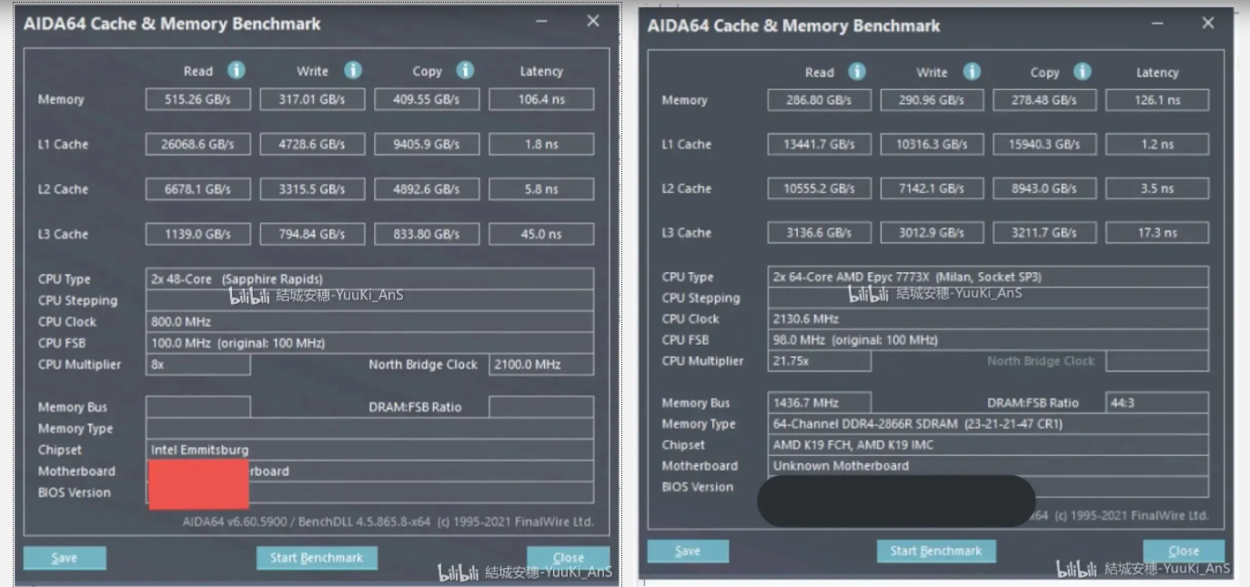The height and width of the screenshot is (587, 1250).
Task: Select L3 cache read 1139.0 GB/s
Action: tap(198, 234)
